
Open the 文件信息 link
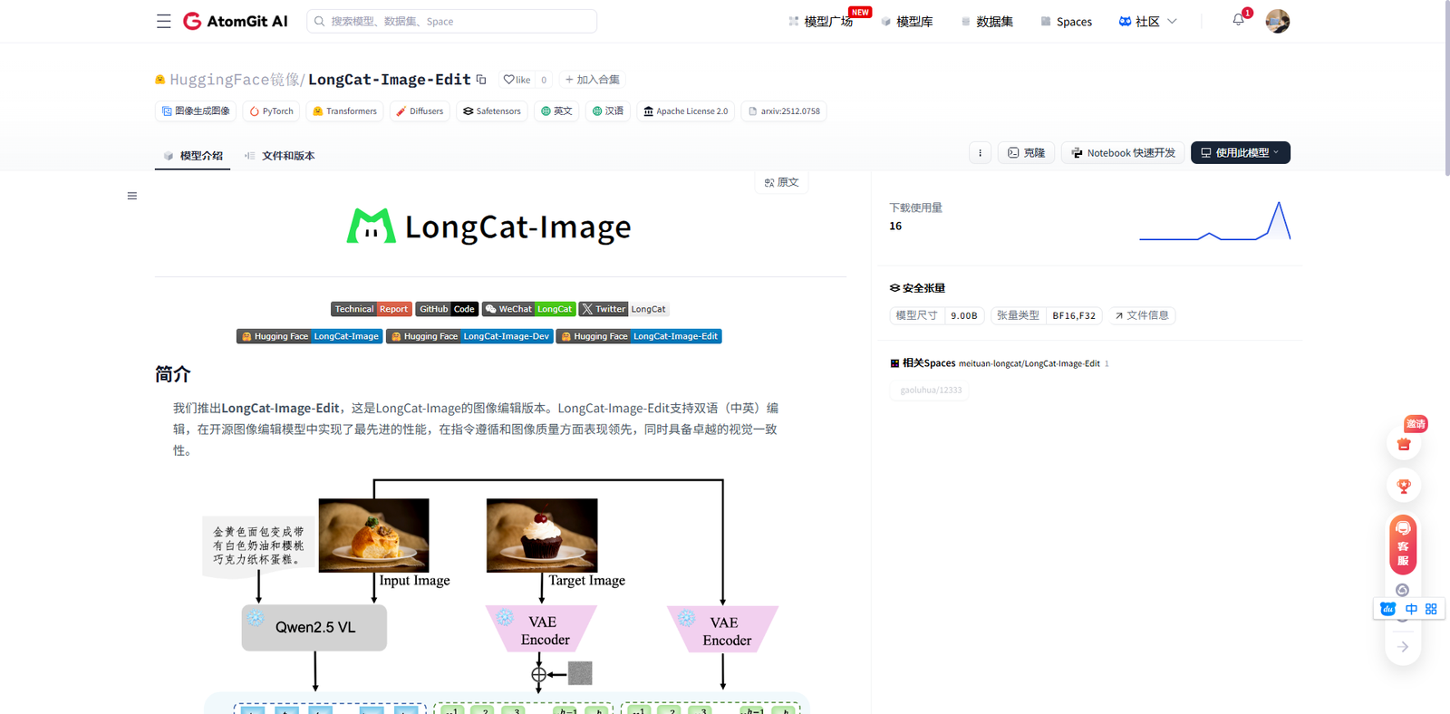click(x=1142, y=315)
